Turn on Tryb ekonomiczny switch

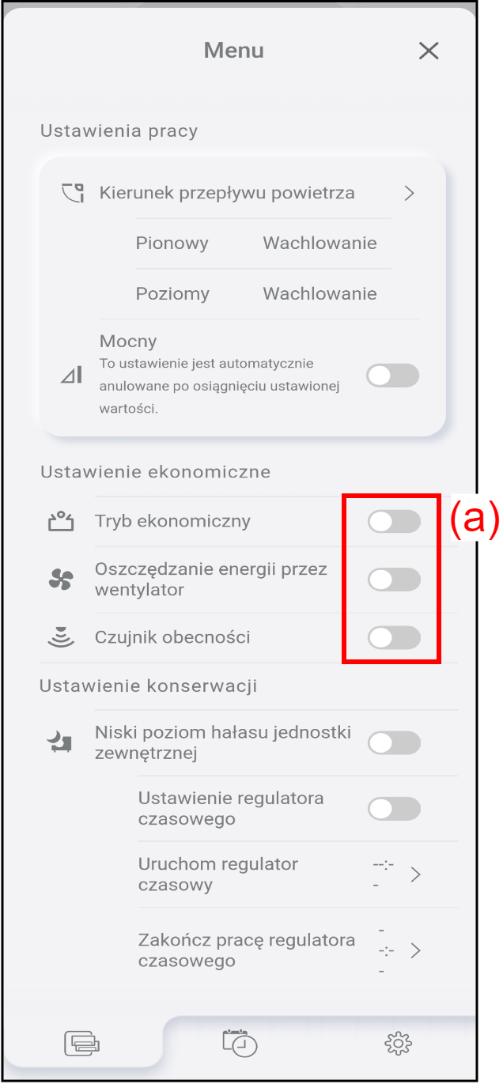(394, 522)
